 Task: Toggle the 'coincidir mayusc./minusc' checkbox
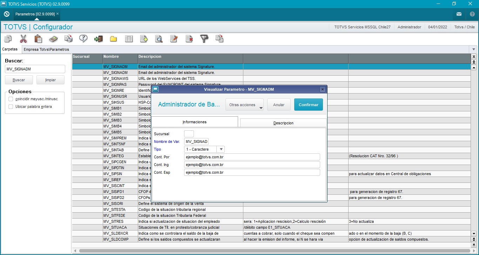coord(11,99)
